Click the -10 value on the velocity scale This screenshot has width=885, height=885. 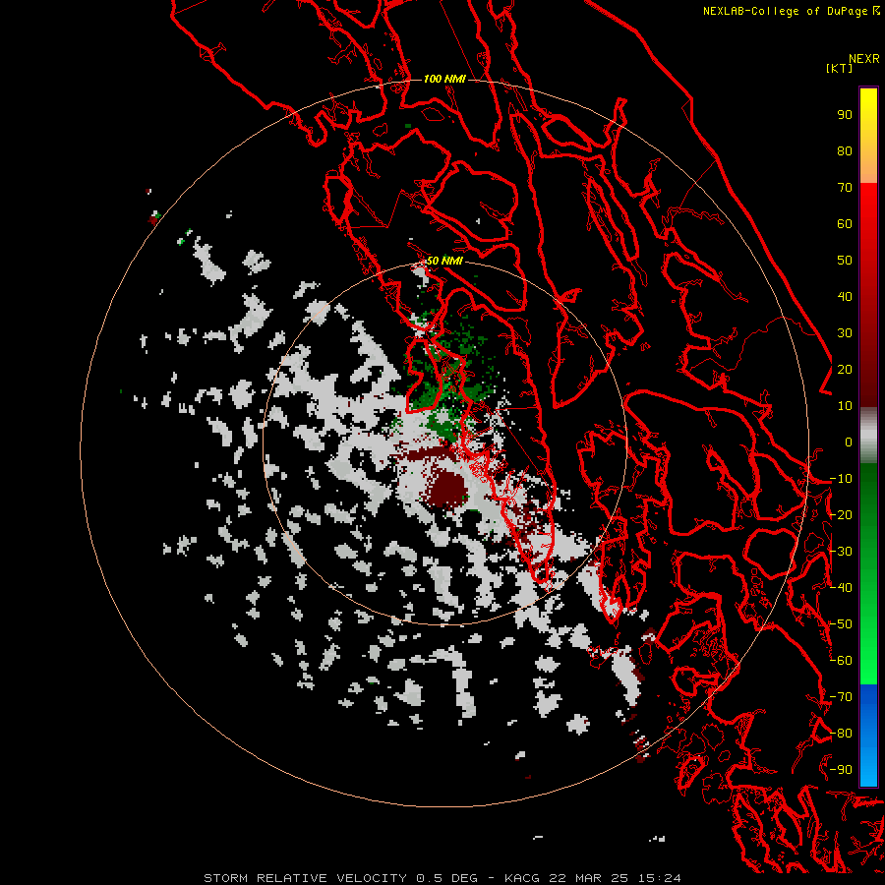click(841, 479)
